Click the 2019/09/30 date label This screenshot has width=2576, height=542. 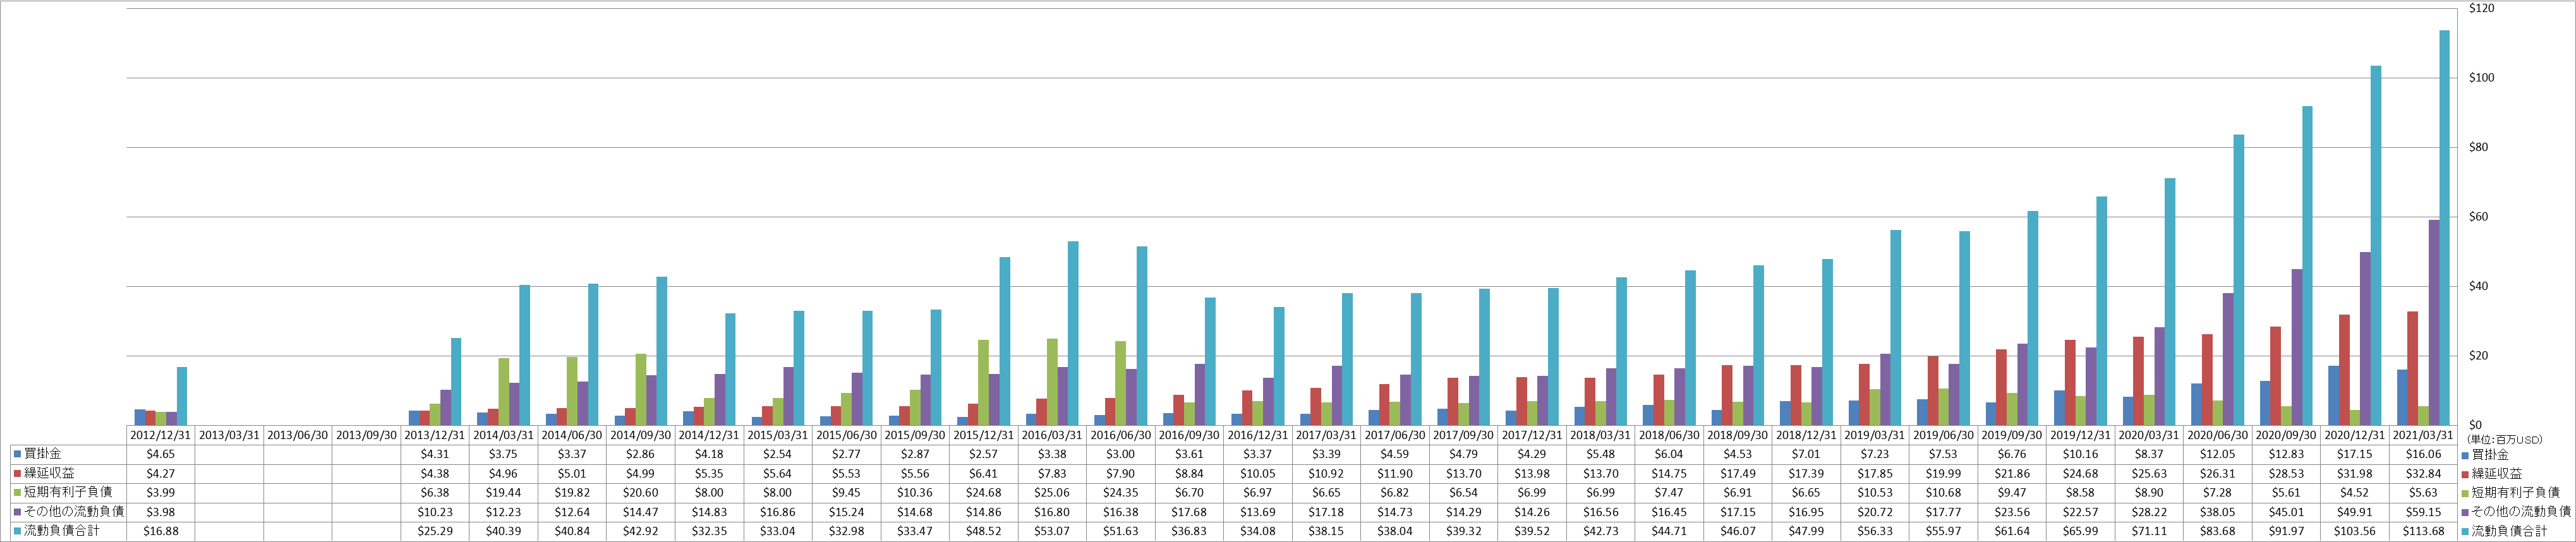click(2012, 435)
